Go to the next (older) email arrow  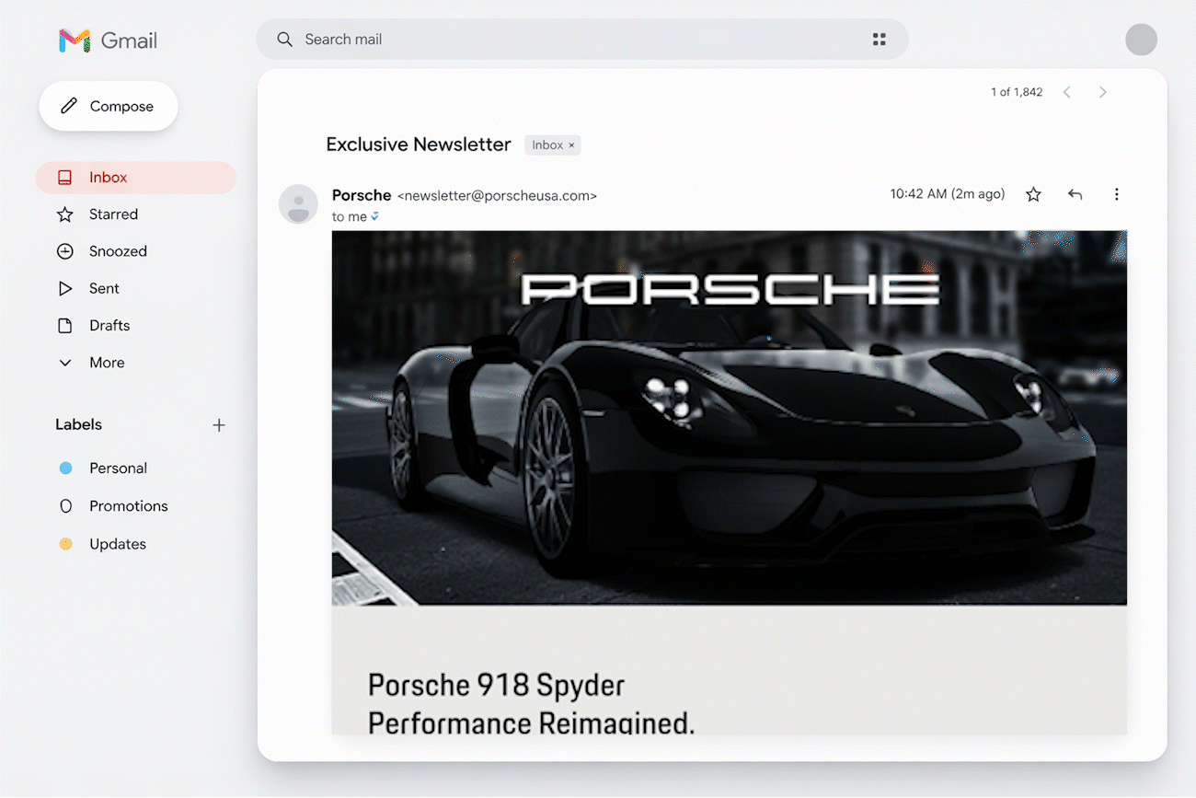tap(1102, 92)
